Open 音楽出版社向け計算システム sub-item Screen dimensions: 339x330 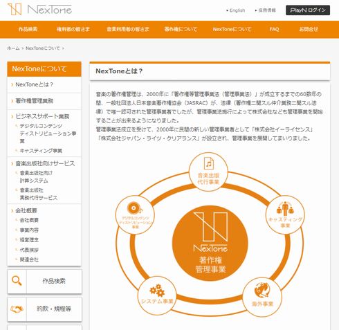36,176
